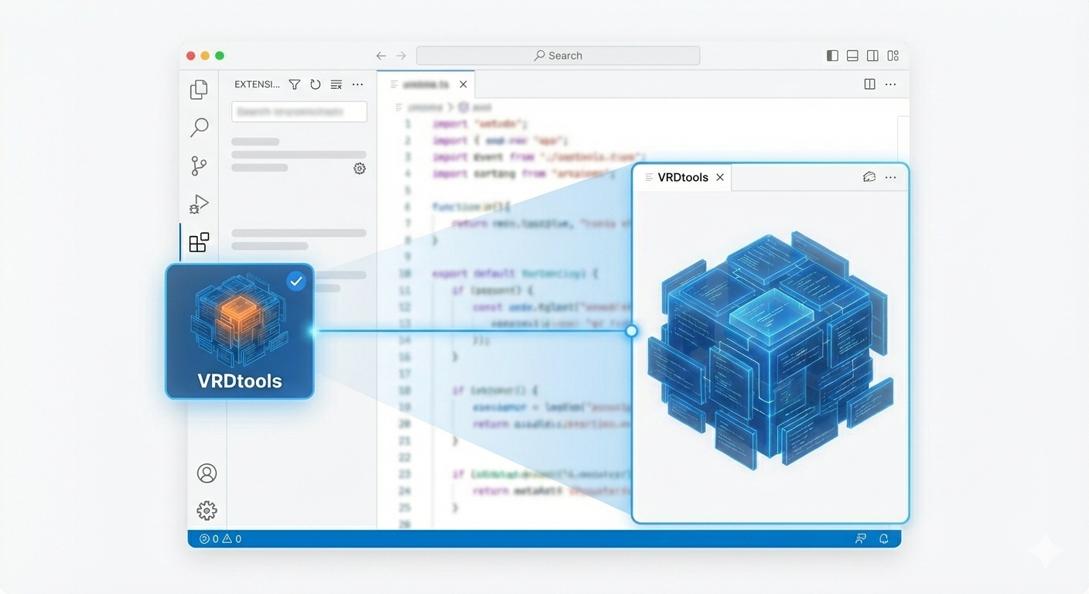Open the More Actions menu in the VRDtools panel
The height and width of the screenshot is (594, 1089).
(x=890, y=177)
